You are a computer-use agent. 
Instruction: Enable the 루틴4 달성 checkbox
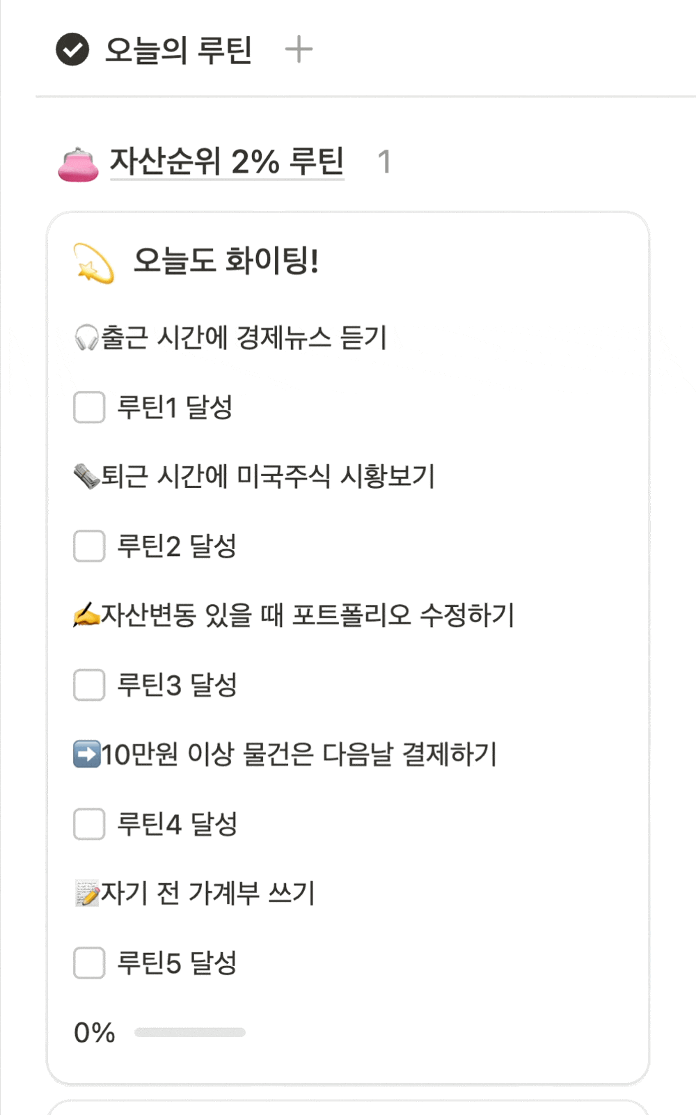pos(89,824)
